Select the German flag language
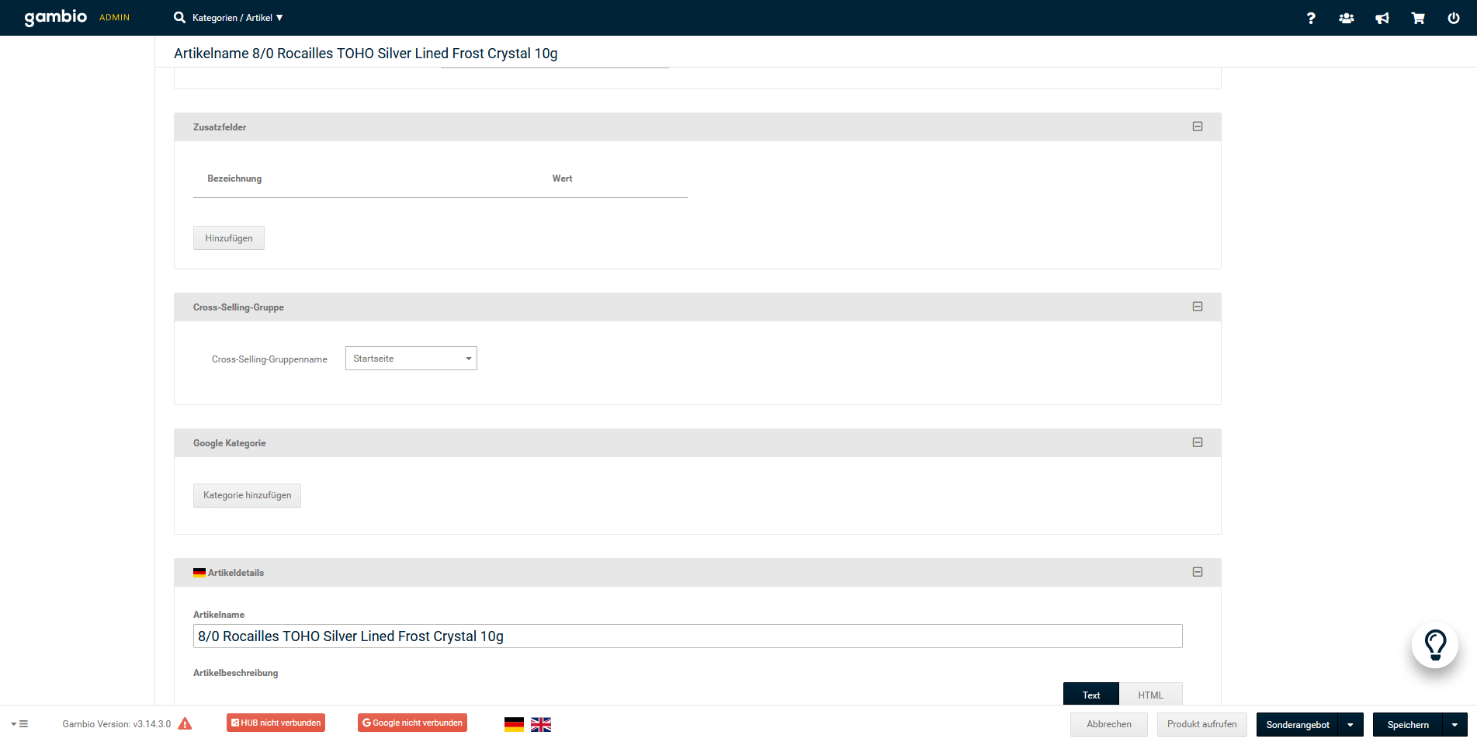 click(x=514, y=724)
